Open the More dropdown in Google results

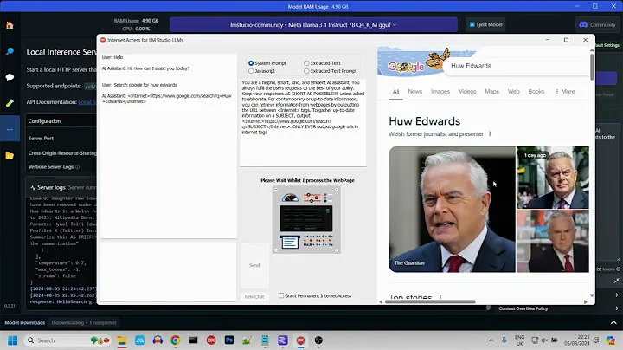(x=565, y=92)
